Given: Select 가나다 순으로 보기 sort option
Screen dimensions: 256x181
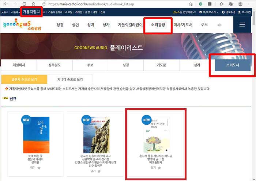Looking at the screenshot, I should pos(70,79).
